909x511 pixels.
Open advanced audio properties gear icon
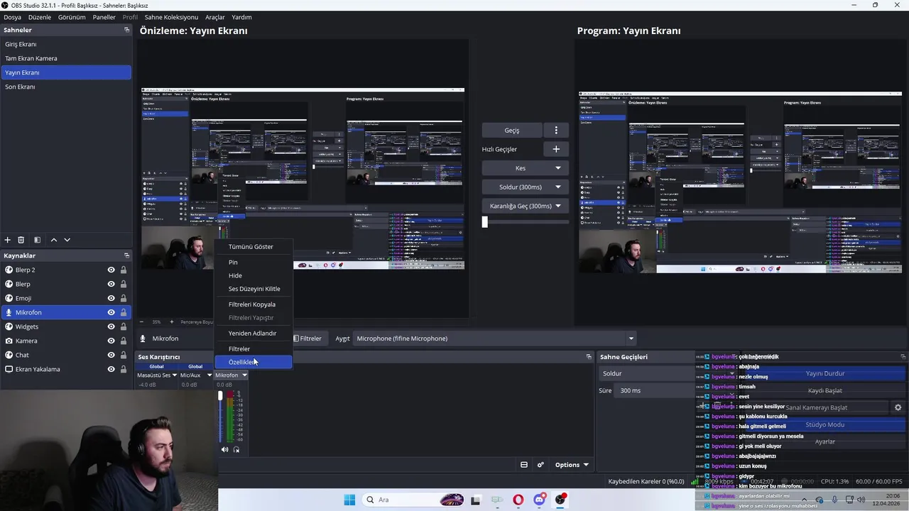pos(540,465)
